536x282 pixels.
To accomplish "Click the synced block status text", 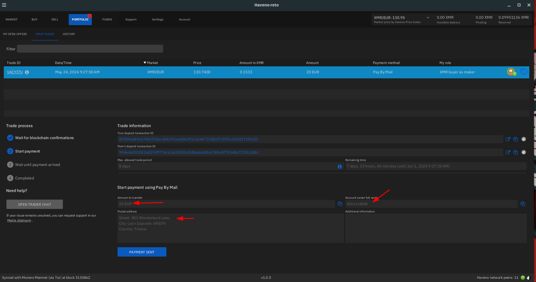I will point(46,278).
